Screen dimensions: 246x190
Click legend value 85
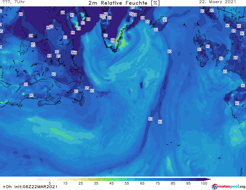pos(173,183)
